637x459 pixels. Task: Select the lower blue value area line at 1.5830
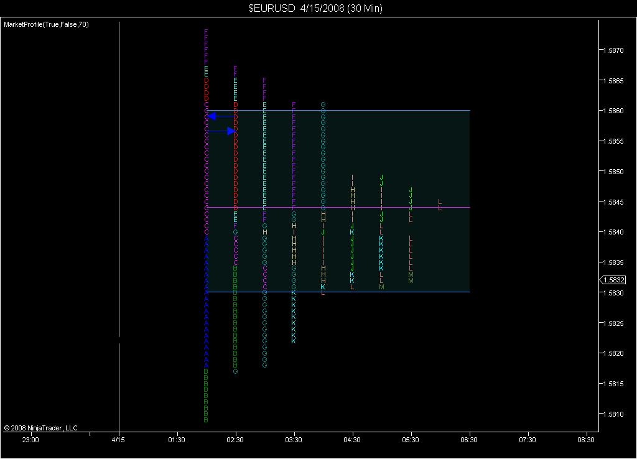click(x=338, y=292)
